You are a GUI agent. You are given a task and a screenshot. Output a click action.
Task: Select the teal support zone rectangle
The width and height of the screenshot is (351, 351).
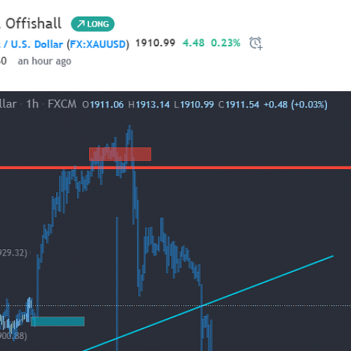click(x=58, y=322)
